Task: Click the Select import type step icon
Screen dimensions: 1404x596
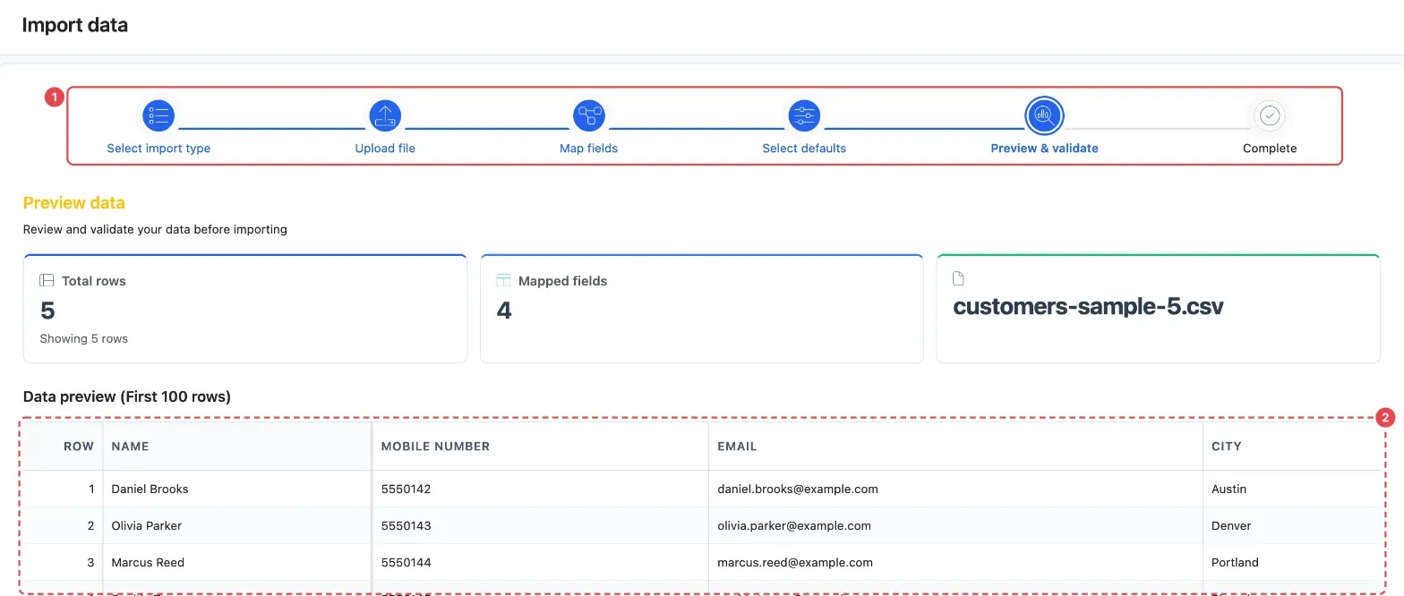Action: pos(158,115)
